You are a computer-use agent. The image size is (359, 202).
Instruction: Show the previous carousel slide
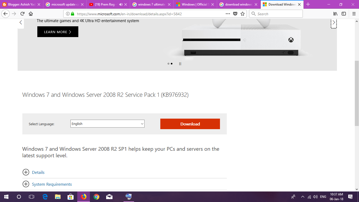point(21,22)
